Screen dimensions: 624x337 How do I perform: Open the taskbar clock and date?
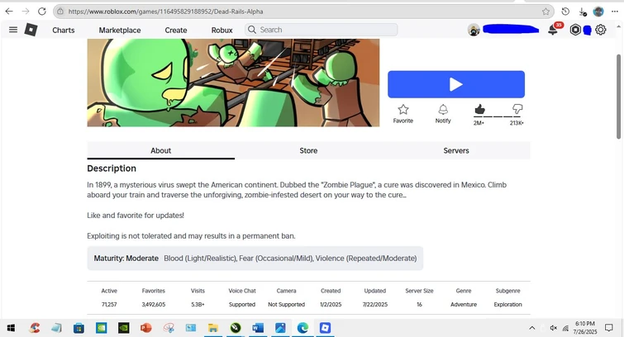[585, 328]
